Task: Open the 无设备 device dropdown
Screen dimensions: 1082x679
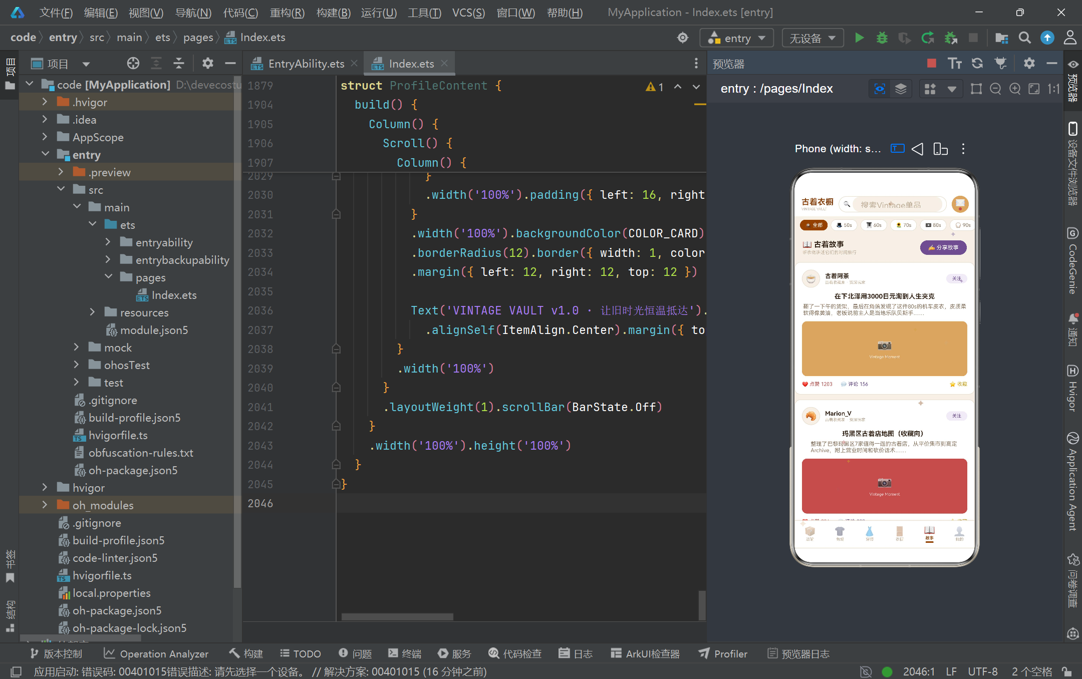Action: 813,38
